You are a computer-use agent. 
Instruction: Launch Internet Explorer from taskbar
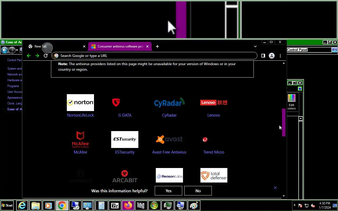pyautogui.click(x=22, y=205)
